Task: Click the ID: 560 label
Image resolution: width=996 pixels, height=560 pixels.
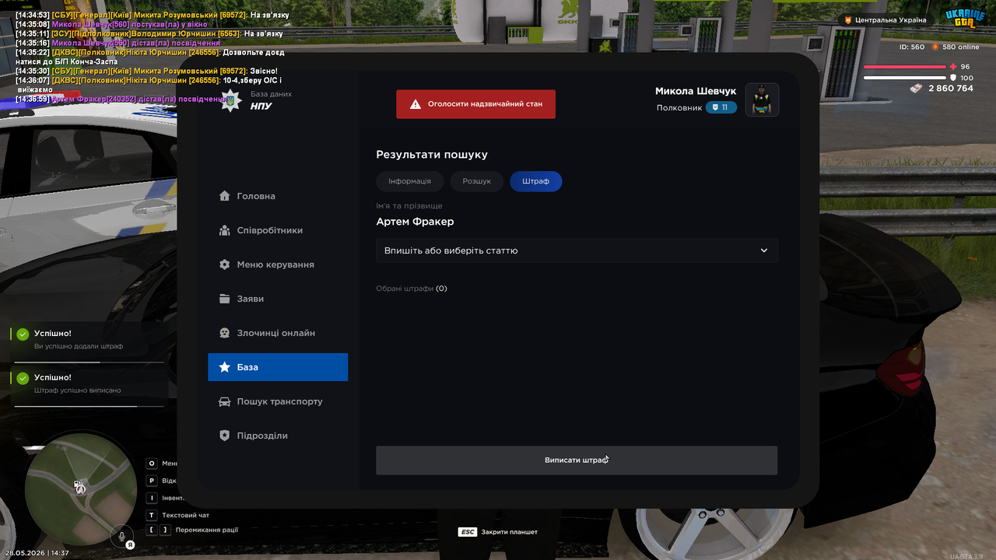Action: pyautogui.click(x=912, y=47)
